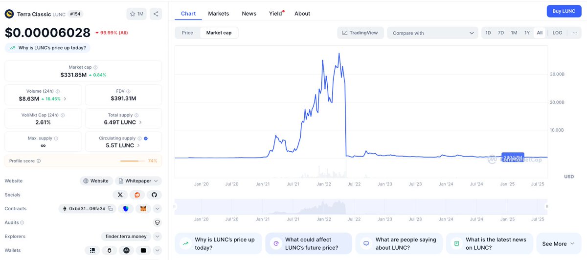Open the GitHub social link

pyautogui.click(x=154, y=195)
